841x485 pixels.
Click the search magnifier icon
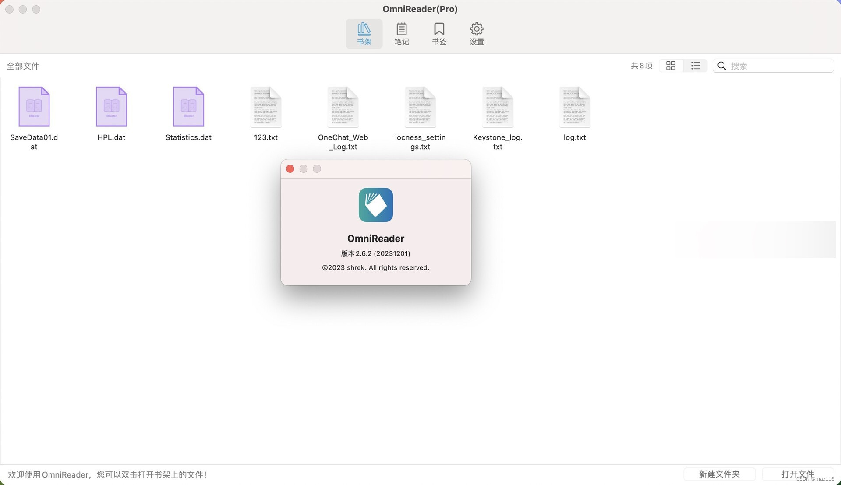click(x=721, y=65)
